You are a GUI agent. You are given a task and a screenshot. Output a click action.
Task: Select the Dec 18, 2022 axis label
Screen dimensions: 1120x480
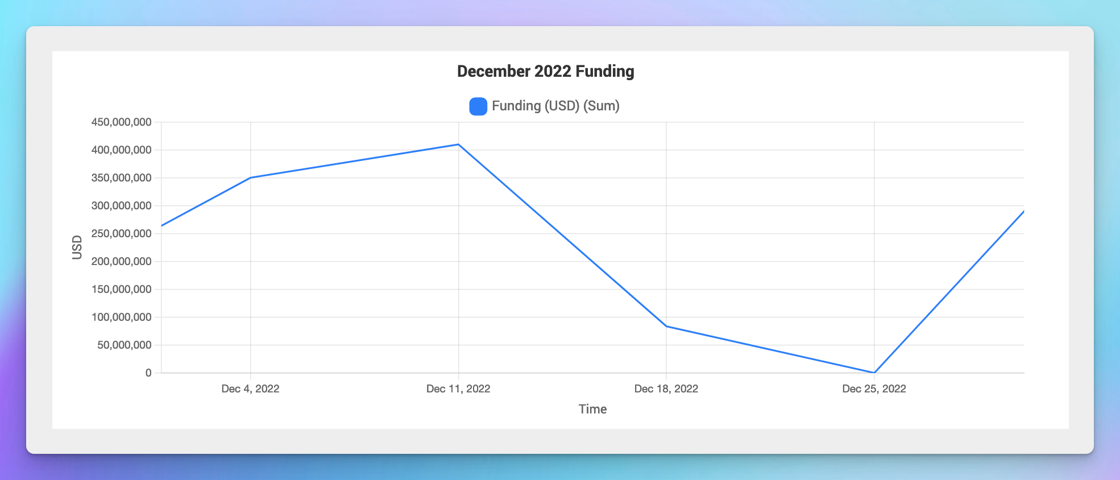click(x=666, y=388)
